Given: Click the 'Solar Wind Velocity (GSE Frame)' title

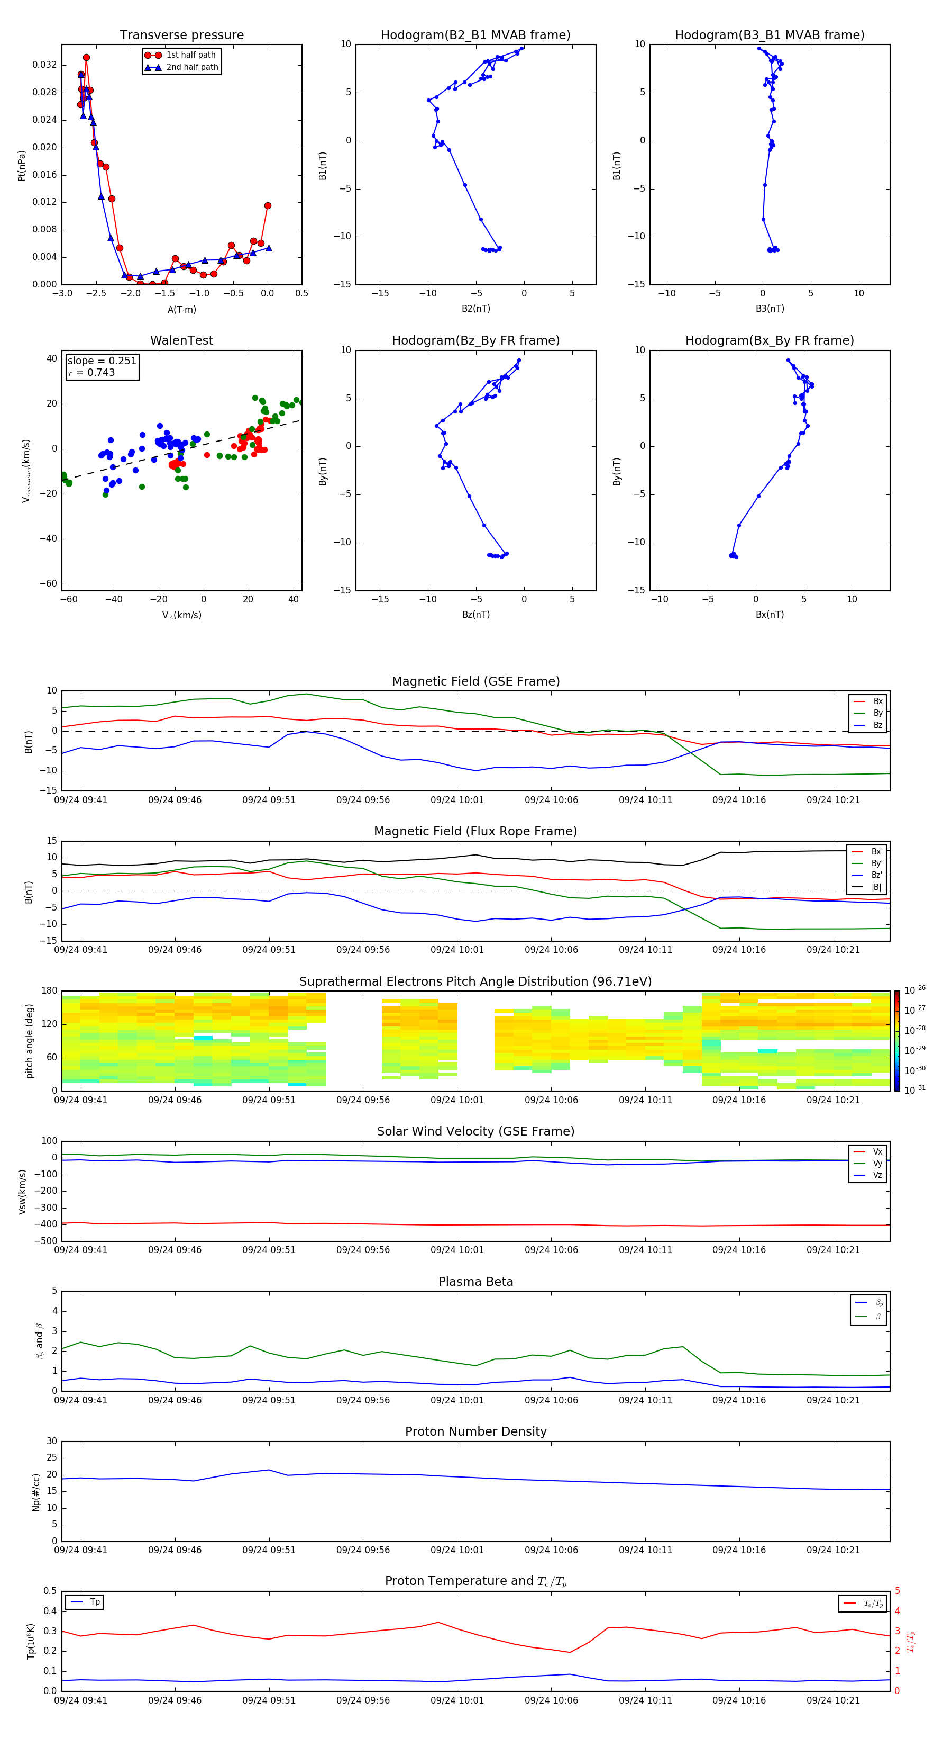Looking at the screenshot, I should coord(475,1131).
